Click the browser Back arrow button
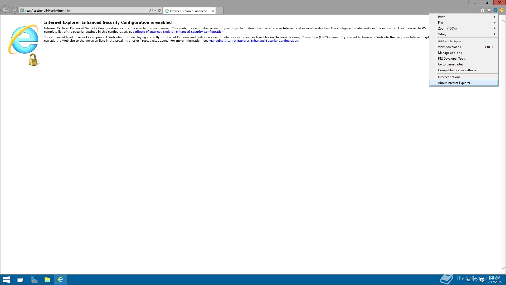Screen dimensions: 506x285 pyautogui.click(x=5, y=10)
